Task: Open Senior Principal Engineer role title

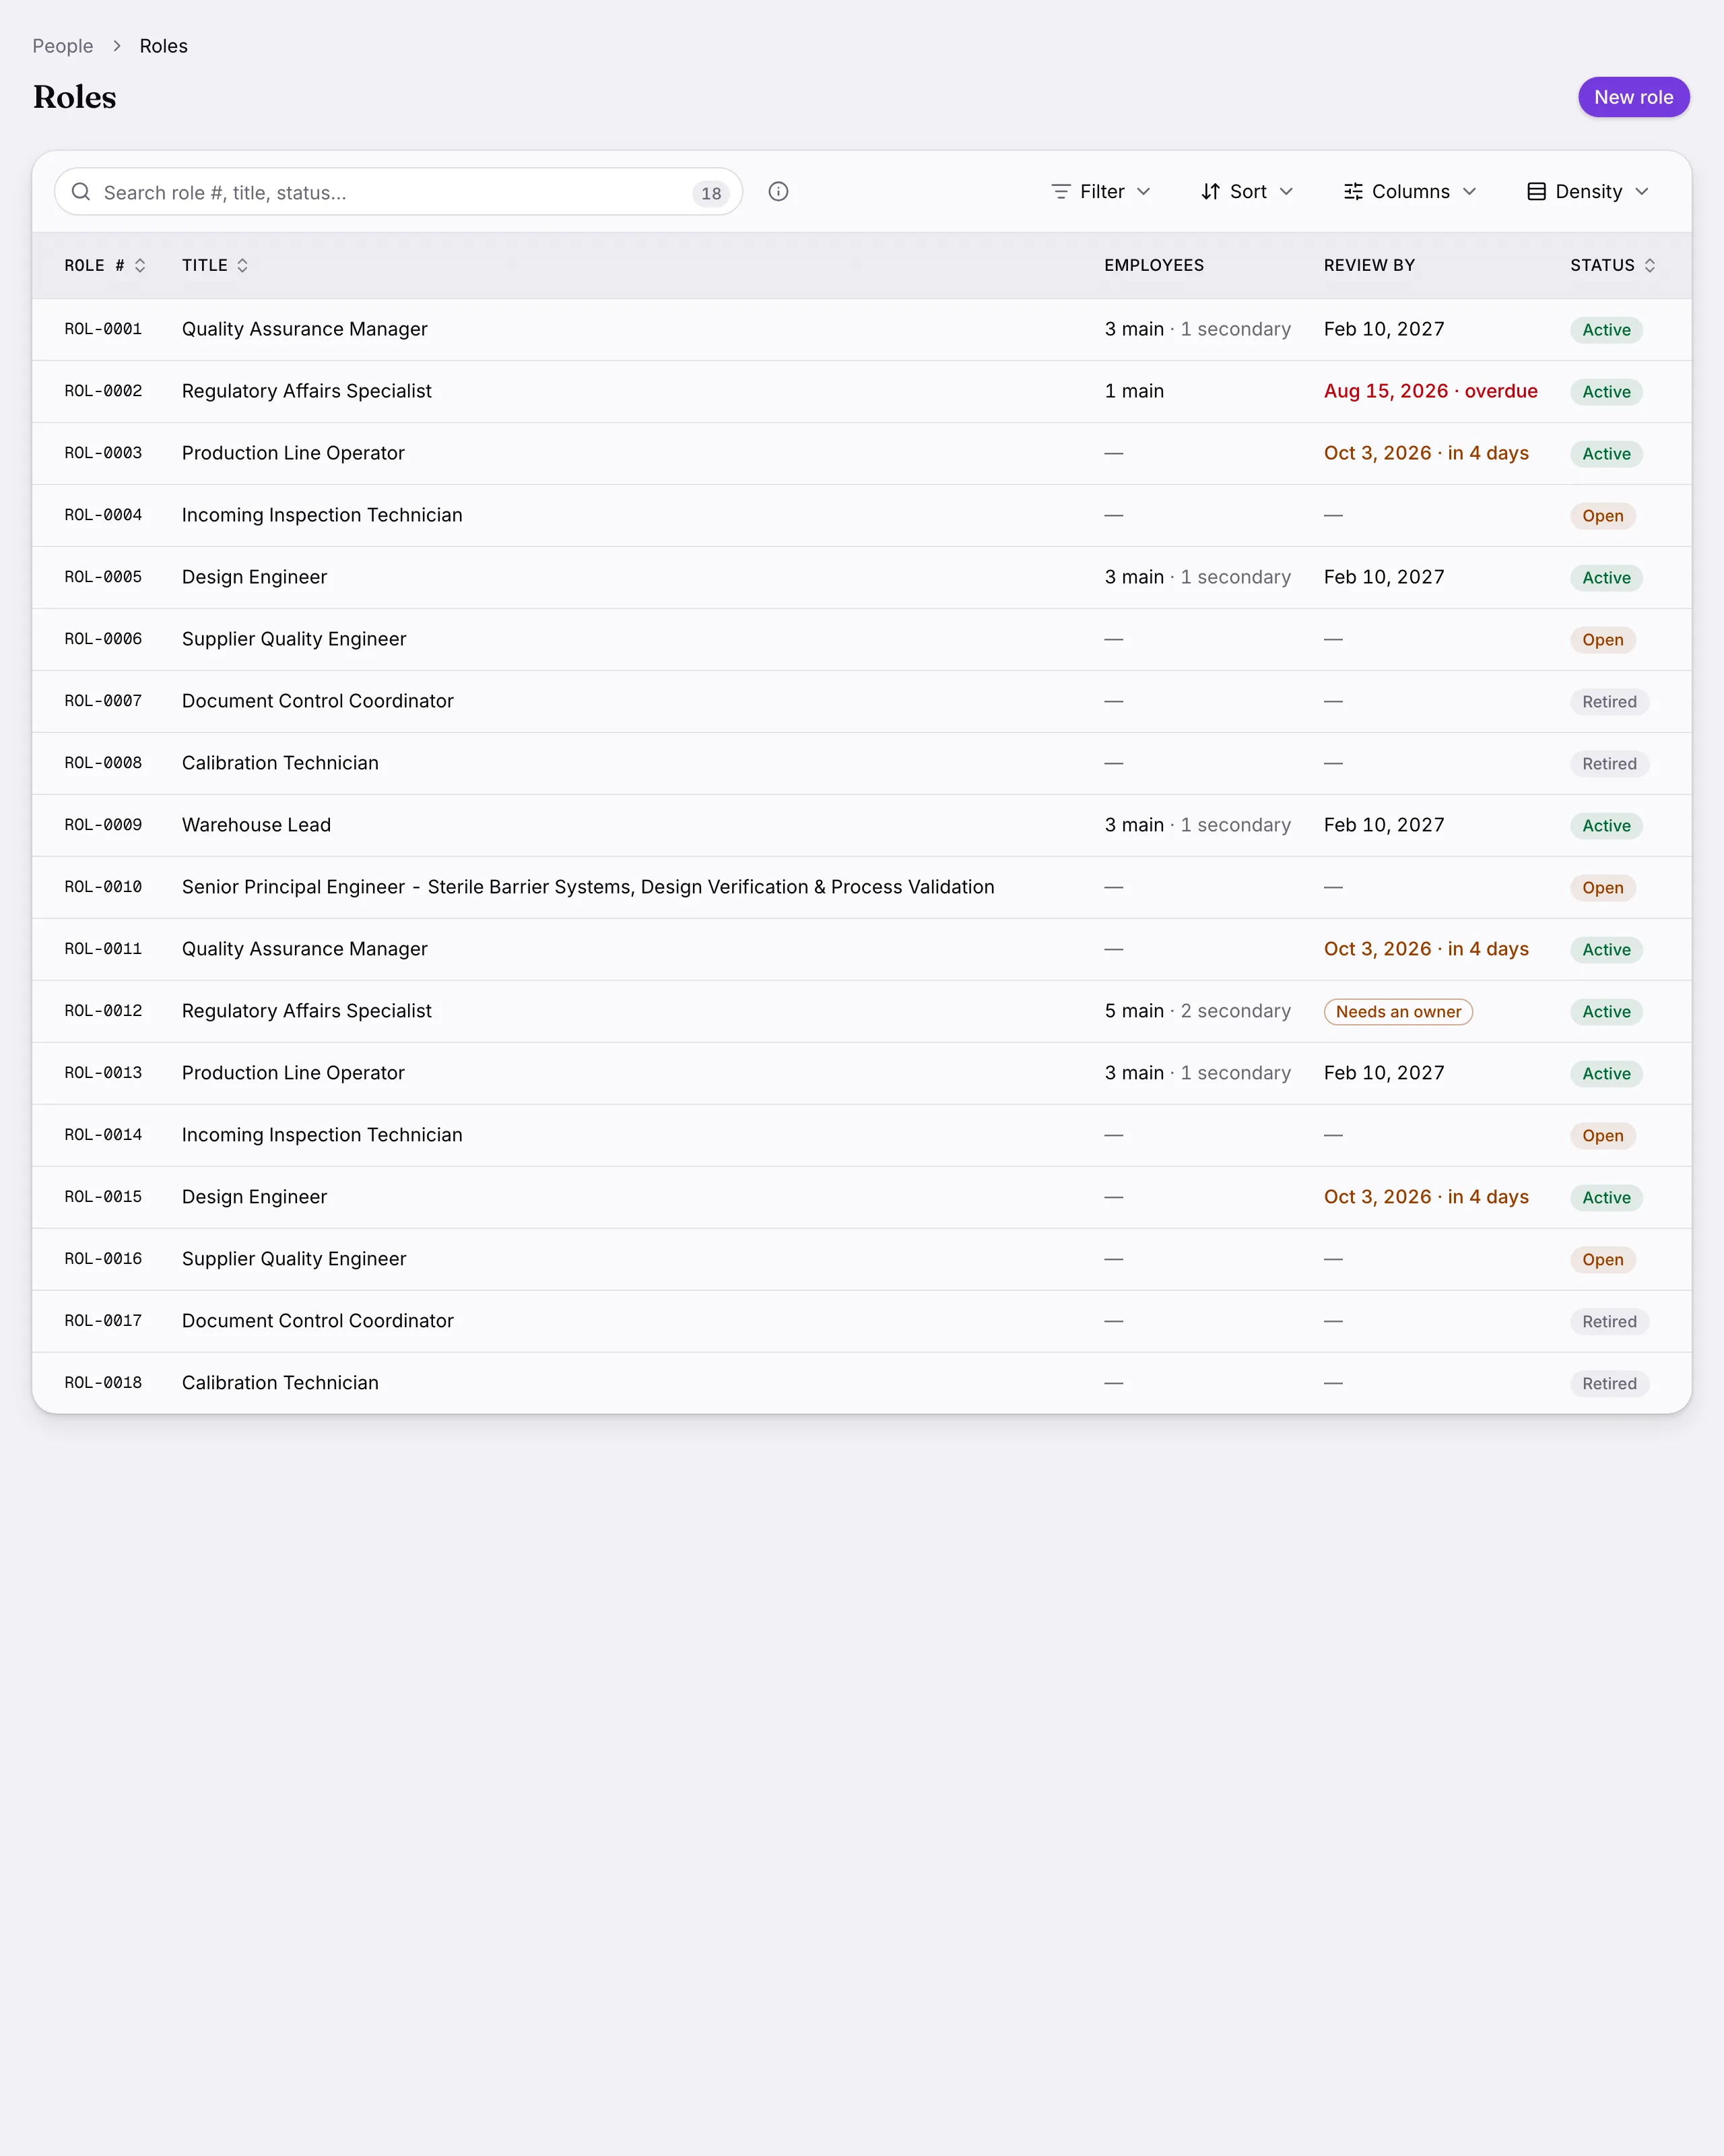Action: point(588,887)
